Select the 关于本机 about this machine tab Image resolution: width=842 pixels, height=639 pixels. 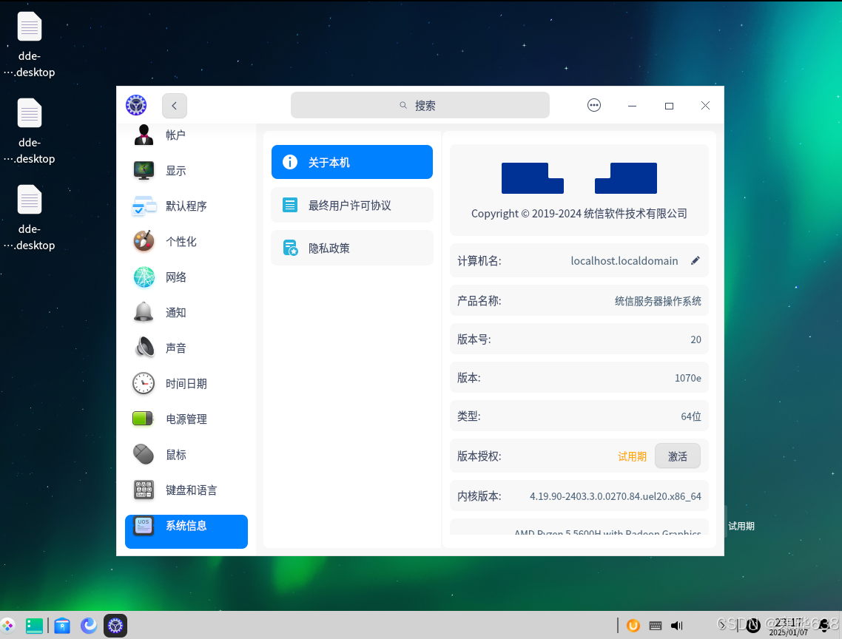point(352,162)
